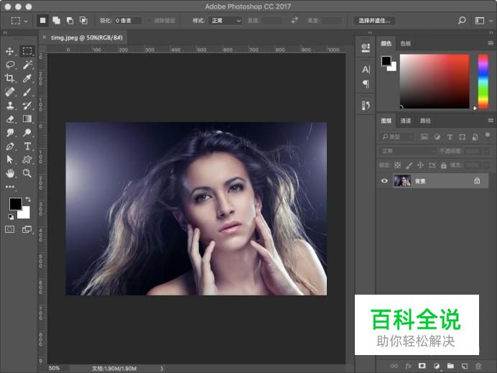Viewport: 497px width, 373px height.
Task: Select the Lasso tool
Action: 10,65
